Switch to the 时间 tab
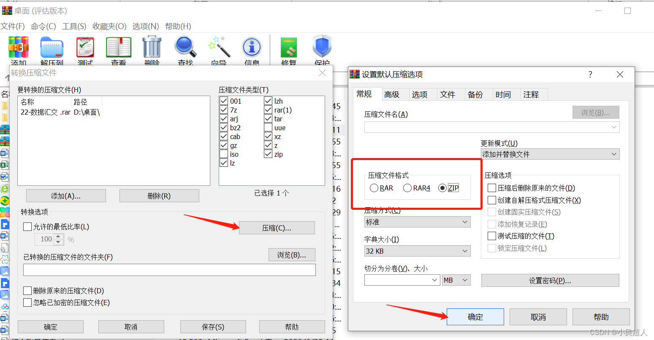654x340 pixels. point(503,95)
